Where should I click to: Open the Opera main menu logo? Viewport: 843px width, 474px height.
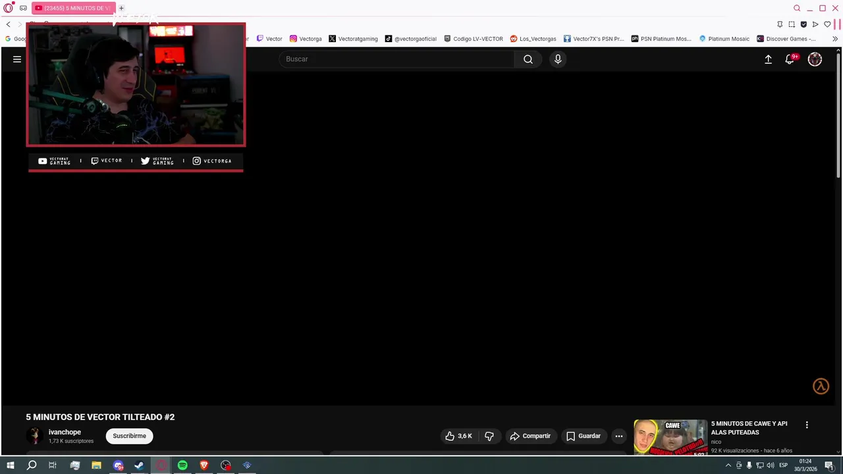point(8,8)
